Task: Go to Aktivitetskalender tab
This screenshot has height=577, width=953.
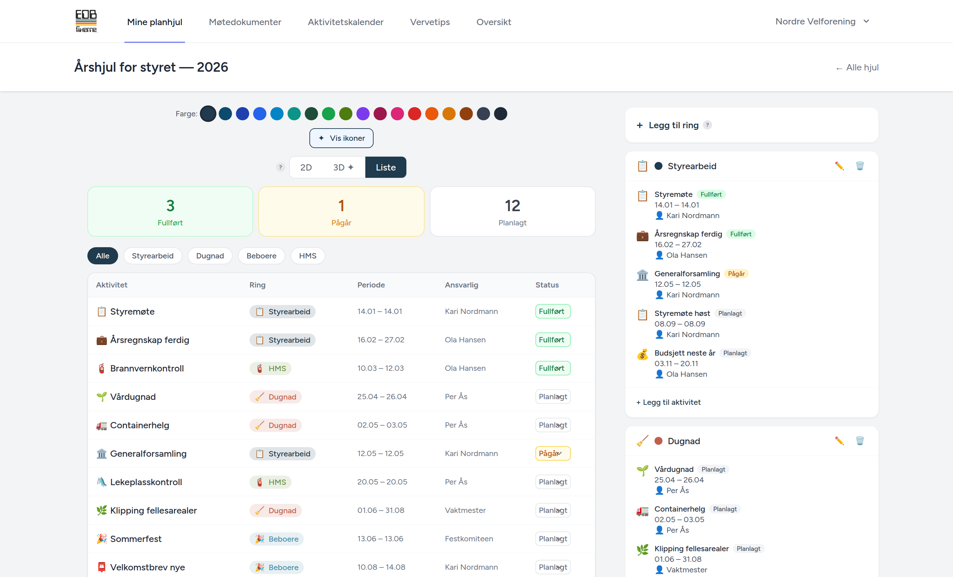Action: tap(345, 22)
